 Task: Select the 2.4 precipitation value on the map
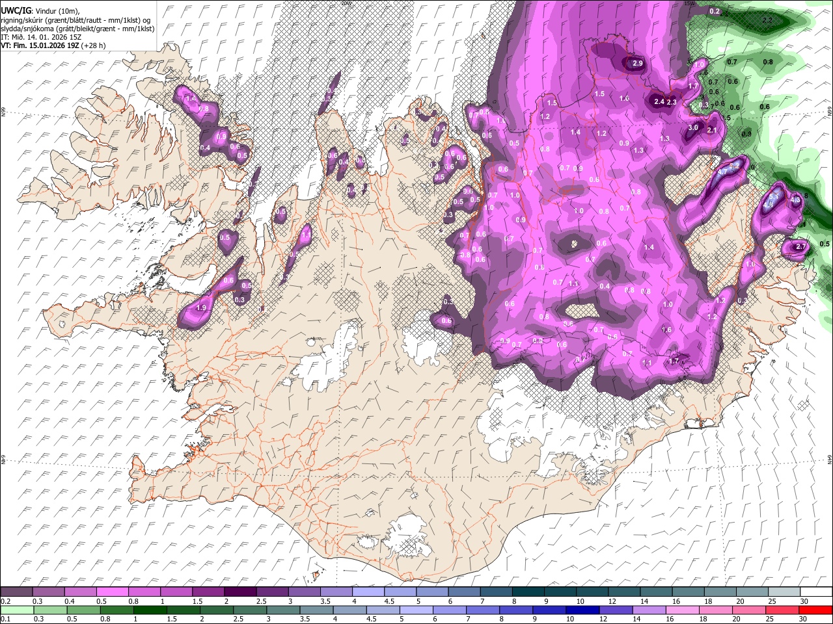(x=659, y=101)
